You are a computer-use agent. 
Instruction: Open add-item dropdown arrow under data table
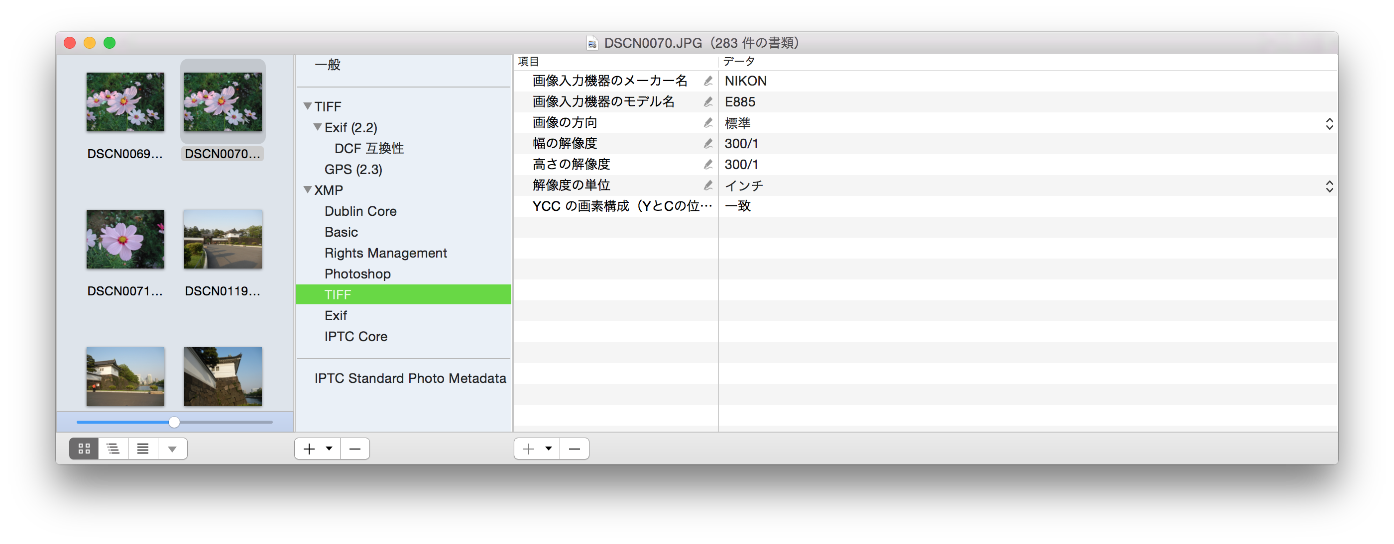pos(549,449)
